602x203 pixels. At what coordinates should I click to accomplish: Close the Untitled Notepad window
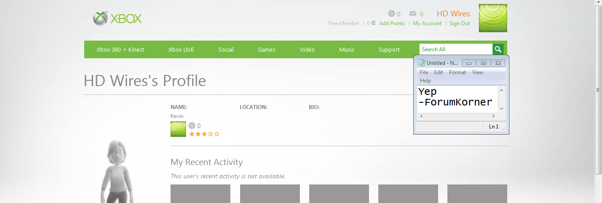click(498, 63)
